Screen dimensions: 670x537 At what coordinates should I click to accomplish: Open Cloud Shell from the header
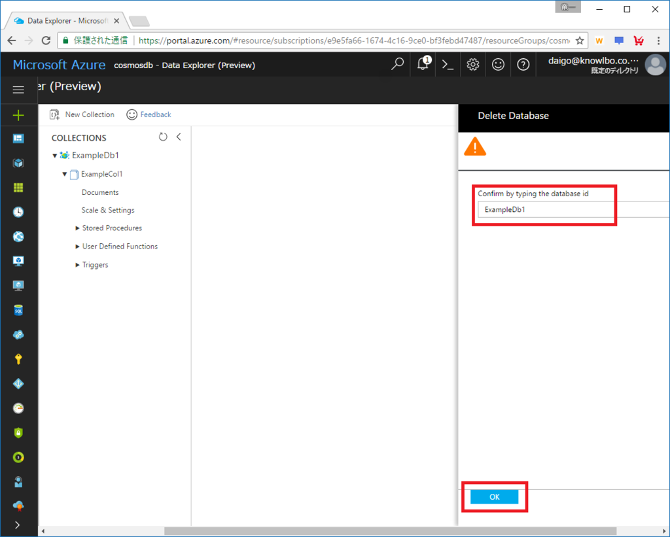coord(448,65)
